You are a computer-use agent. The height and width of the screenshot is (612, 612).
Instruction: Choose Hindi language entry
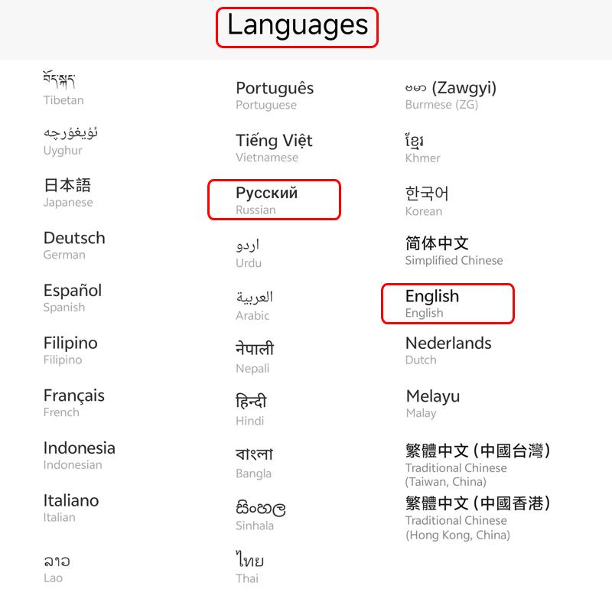tap(251, 410)
